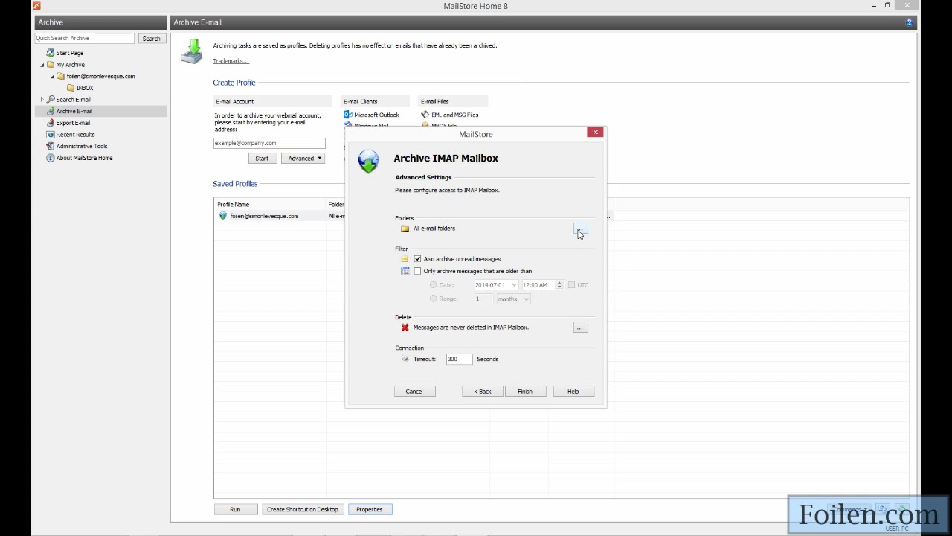Viewport: 952px width, 536px height.
Task: Enable Only archive messages older than checkbox
Action: click(417, 271)
